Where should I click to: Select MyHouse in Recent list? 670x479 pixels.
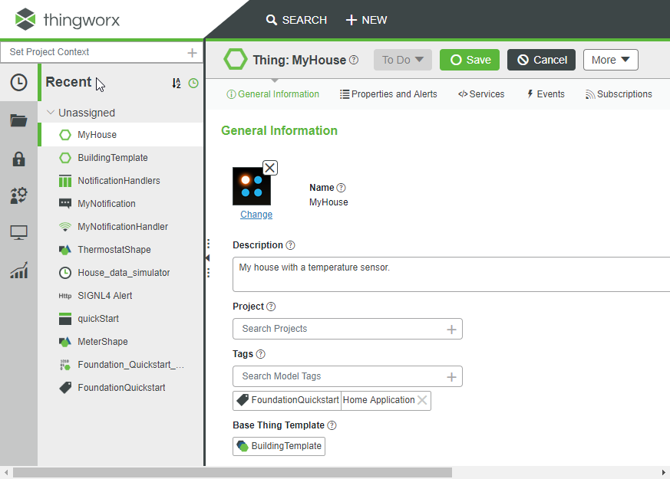(x=121, y=135)
